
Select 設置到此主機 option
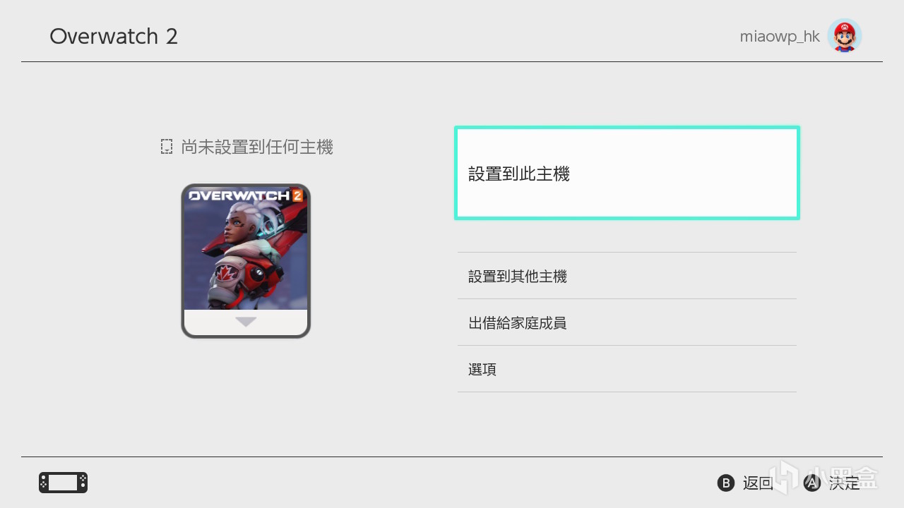pyautogui.click(x=627, y=174)
